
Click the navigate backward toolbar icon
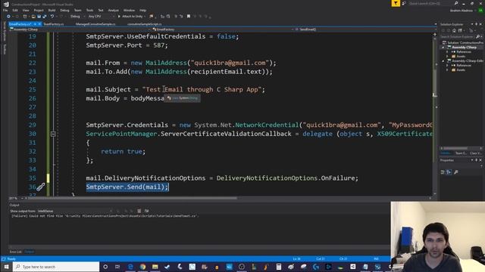(8, 17)
